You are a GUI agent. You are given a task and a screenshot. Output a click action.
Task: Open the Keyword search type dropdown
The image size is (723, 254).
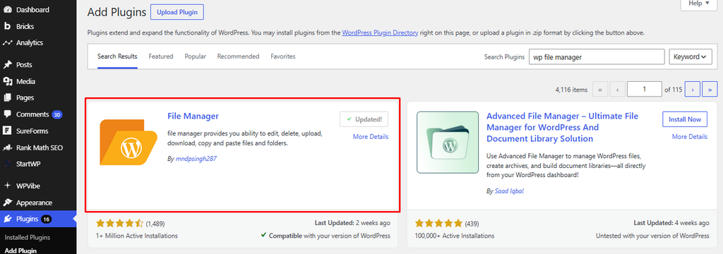[x=690, y=57]
